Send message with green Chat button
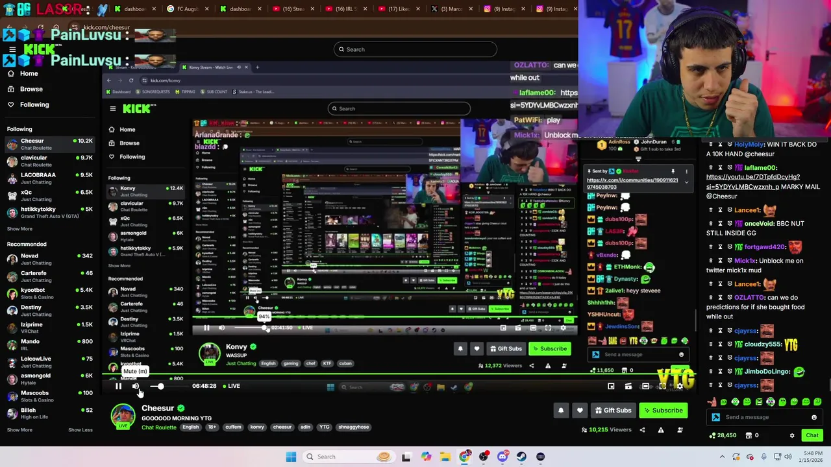Image resolution: width=831 pixels, height=467 pixels. [x=812, y=436]
